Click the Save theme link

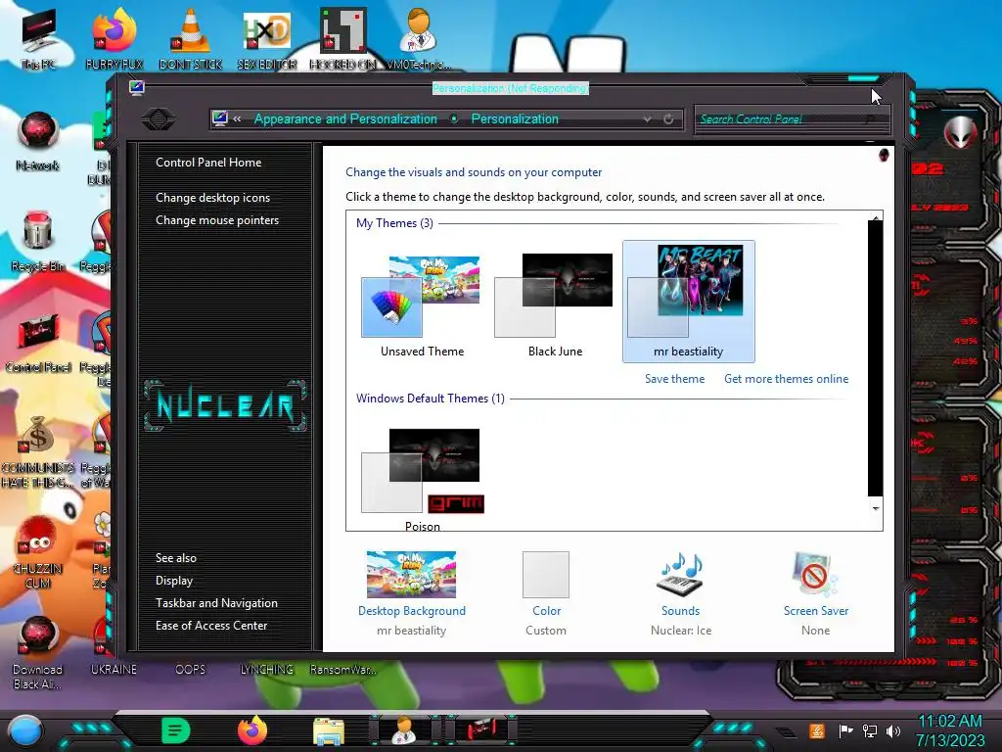[x=675, y=379]
